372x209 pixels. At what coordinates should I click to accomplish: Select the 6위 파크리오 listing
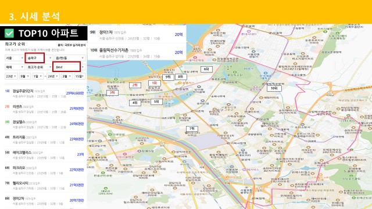pyautogui.click(x=45, y=170)
